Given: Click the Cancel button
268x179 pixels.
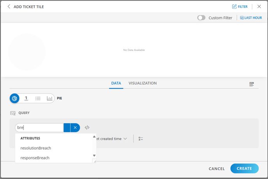Looking at the screenshot, I should tap(217, 169).
